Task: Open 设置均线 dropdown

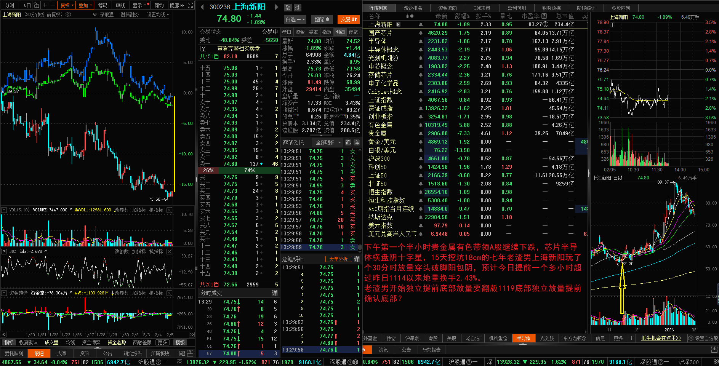Action: 158,14
